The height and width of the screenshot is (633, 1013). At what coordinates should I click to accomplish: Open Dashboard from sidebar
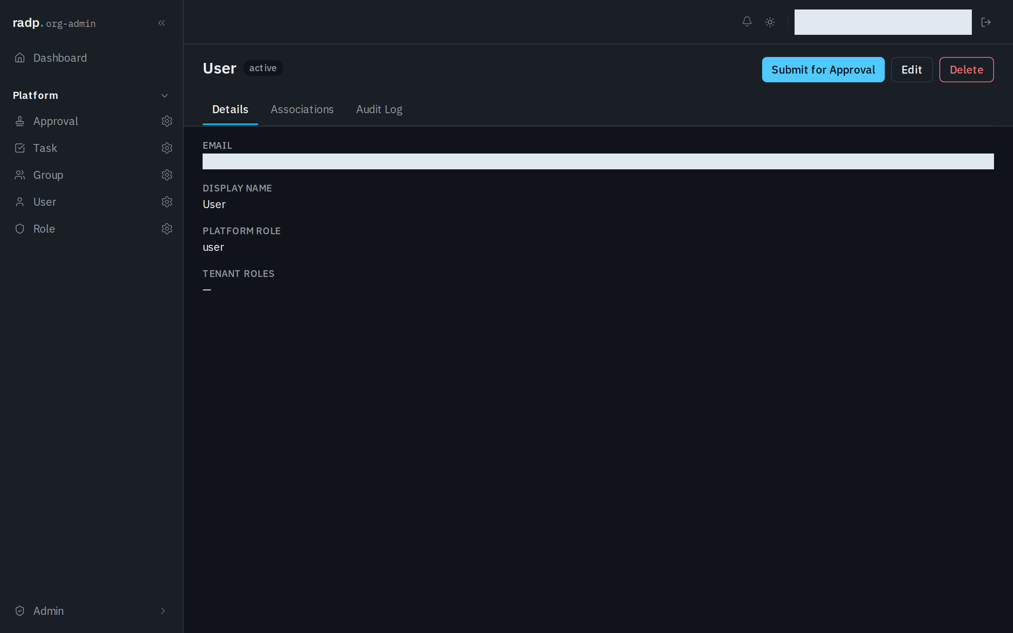tap(60, 58)
